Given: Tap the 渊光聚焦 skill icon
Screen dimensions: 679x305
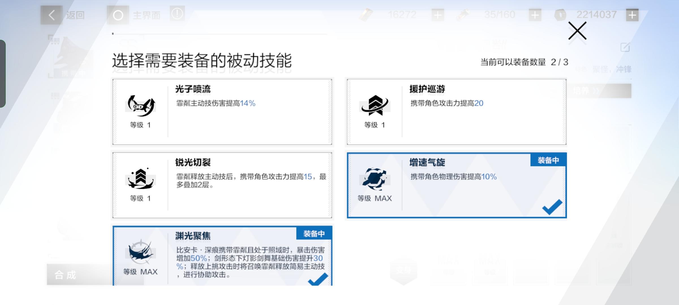Looking at the screenshot, I should (x=140, y=252).
